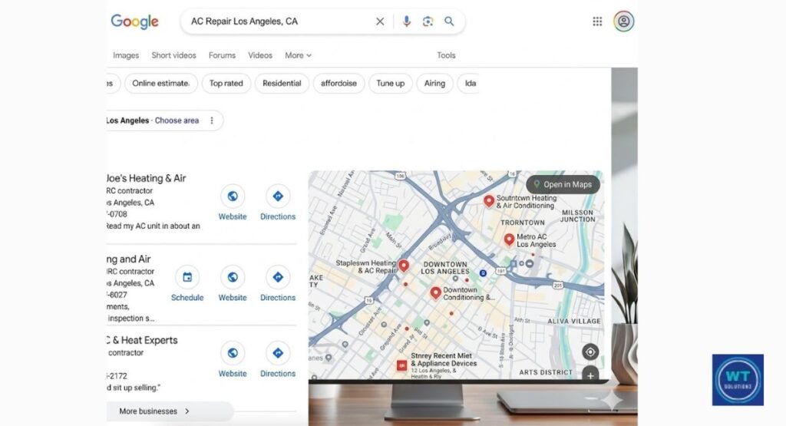
Task: Open the three-dot menu beside Choose area
Action: [212, 121]
